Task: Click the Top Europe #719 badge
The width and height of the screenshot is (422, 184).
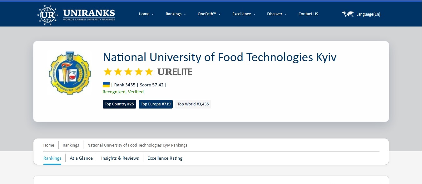Action: pyautogui.click(x=156, y=104)
